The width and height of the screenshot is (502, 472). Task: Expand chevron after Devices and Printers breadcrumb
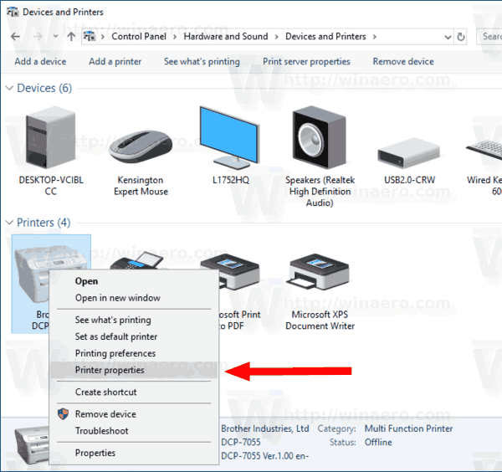pyautogui.click(x=375, y=37)
